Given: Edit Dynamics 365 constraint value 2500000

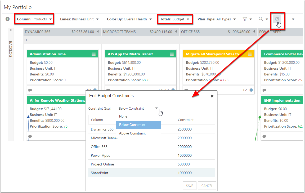Looking at the screenshot, I should point(185,129).
